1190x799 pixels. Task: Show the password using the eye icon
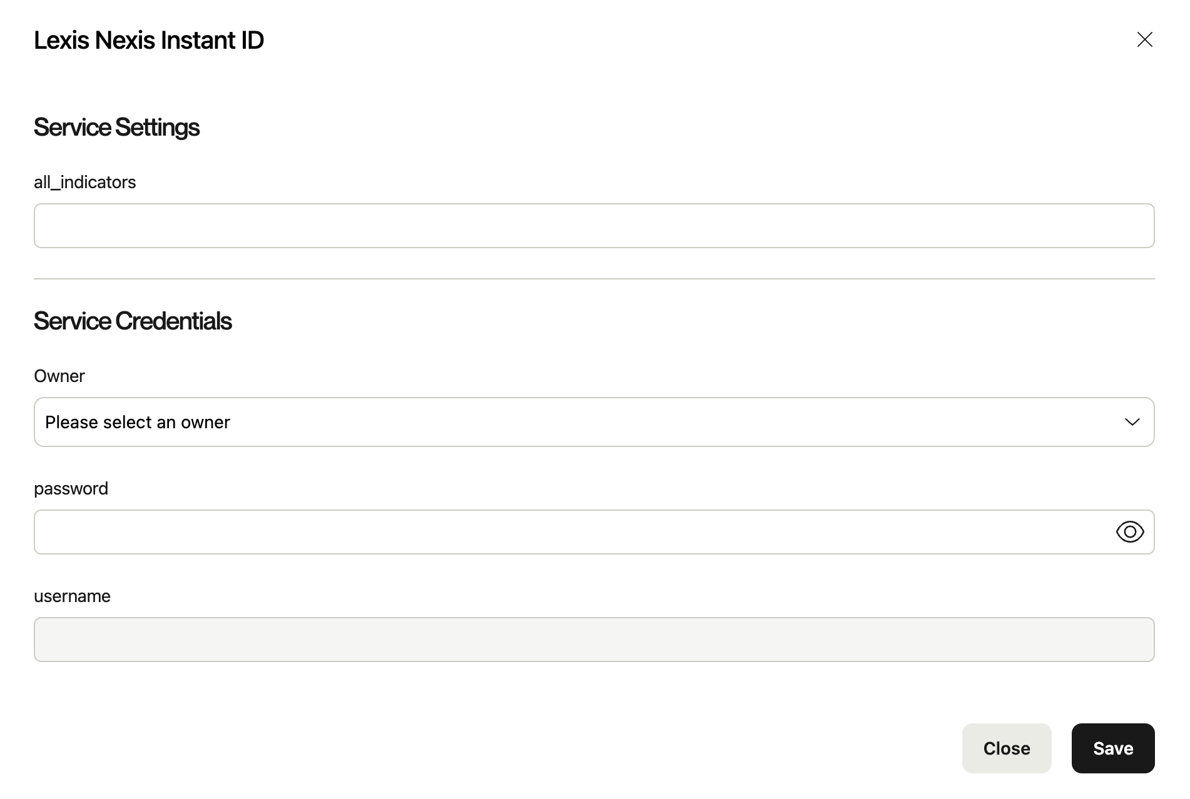(x=1129, y=532)
